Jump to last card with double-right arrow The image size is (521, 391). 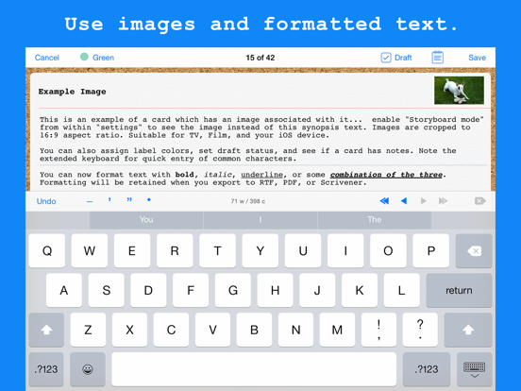443,201
